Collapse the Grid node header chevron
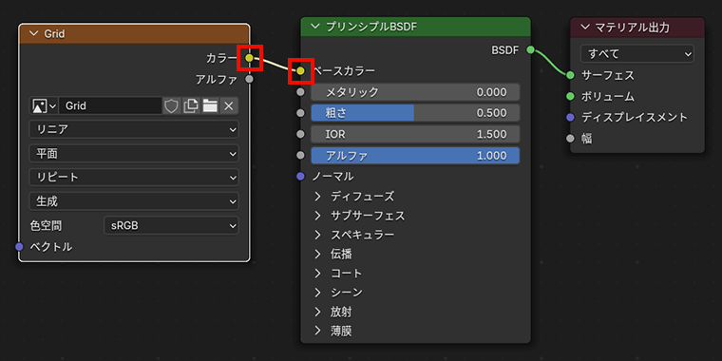 [x=33, y=33]
